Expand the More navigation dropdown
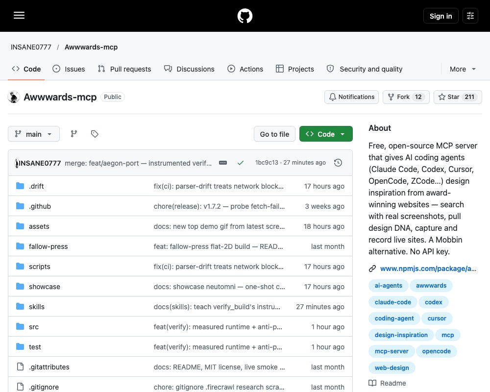Screen dimensions: 490x392 463,69
